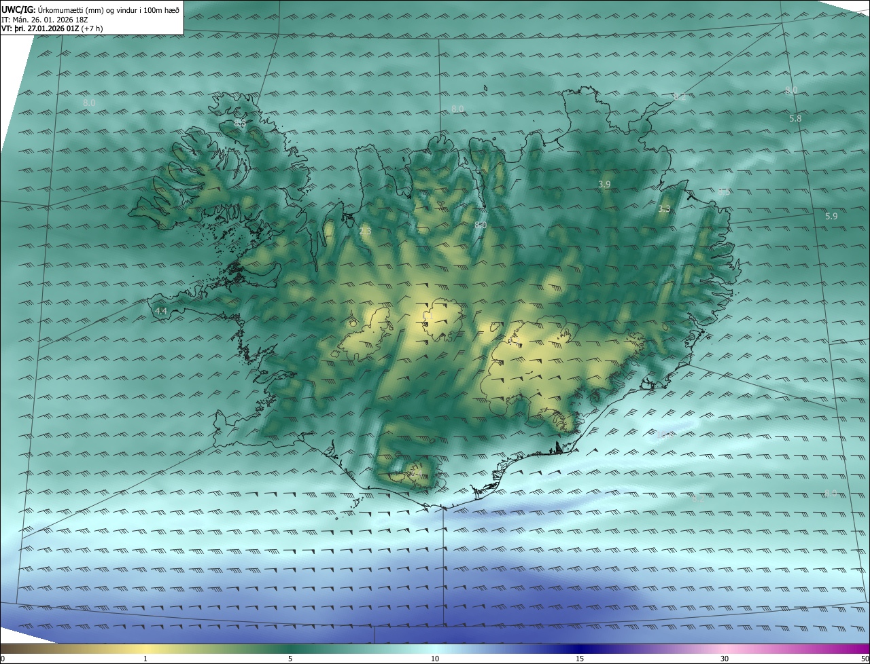
Task: Click the '4.4' value label on the map
Action: point(161,310)
